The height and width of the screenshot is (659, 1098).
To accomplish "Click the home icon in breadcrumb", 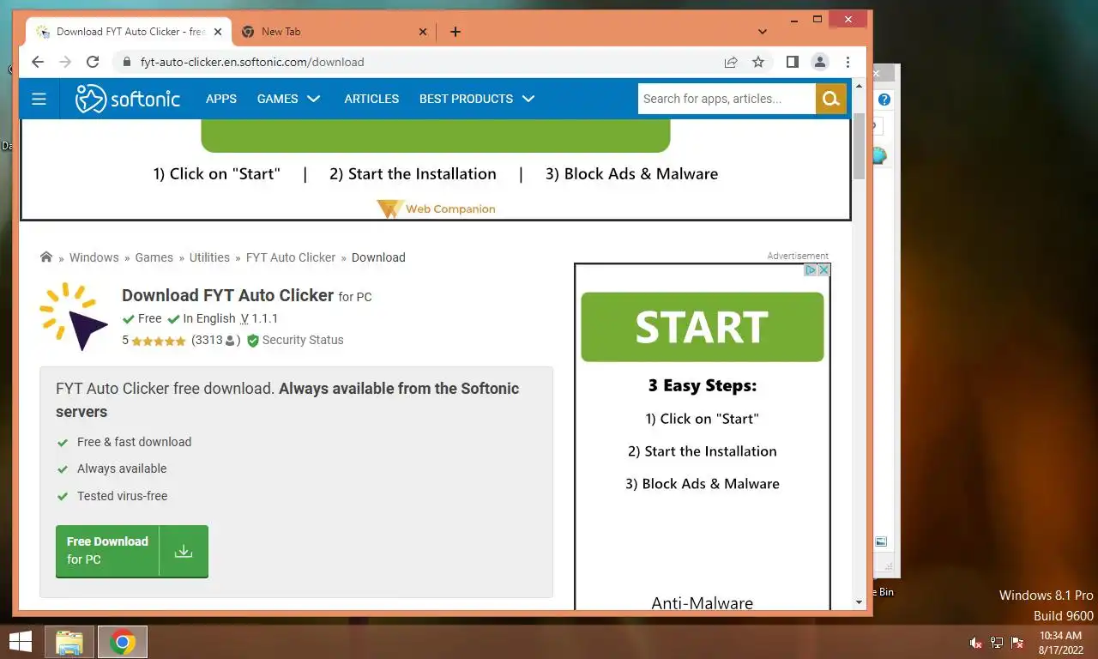I will 46,257.
